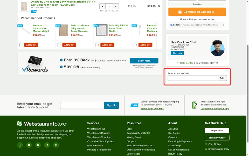Viewport: 249px width, 156px height.
Task: Open the YouTube social icon
Action: (x=29, y=145)
